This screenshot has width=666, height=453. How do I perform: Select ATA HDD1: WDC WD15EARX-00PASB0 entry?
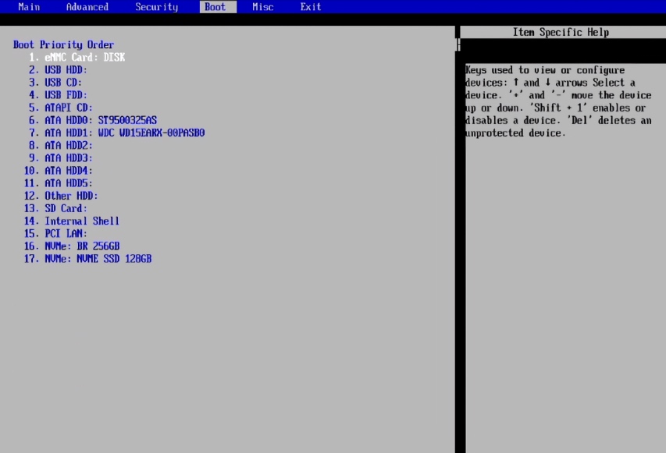pyautogui.click(x=116, y=133)
